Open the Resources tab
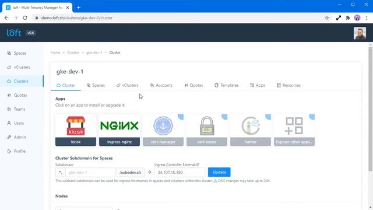 [289, 85]
